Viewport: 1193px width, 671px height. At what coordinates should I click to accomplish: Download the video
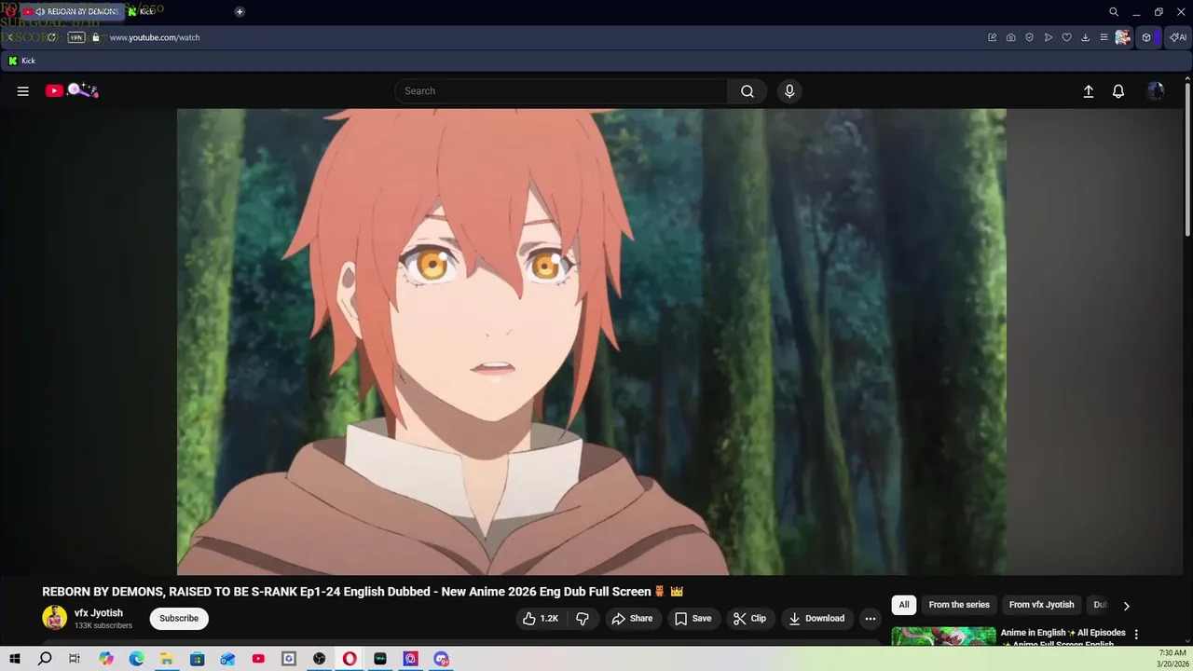tap(816, 619)
